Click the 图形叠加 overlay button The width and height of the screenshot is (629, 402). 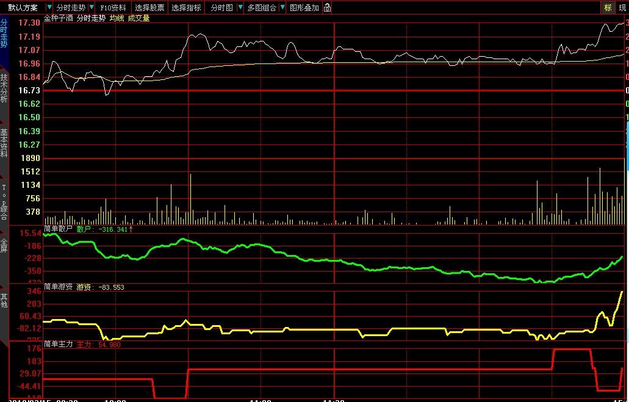click(x=304, y=8)
